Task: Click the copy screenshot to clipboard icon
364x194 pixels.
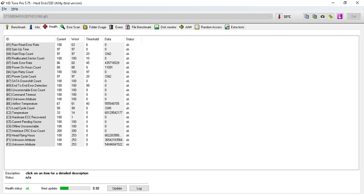Action: 315,17
